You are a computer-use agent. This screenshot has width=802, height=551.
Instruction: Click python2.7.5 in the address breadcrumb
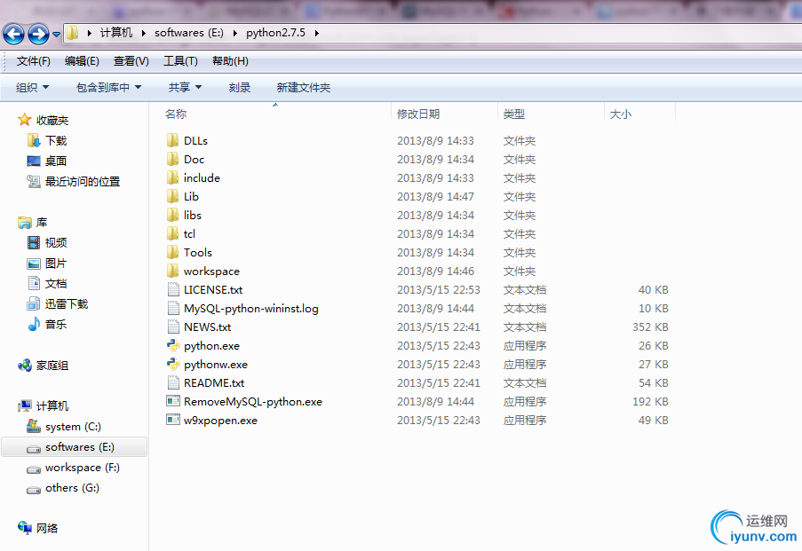pos(275,33)
